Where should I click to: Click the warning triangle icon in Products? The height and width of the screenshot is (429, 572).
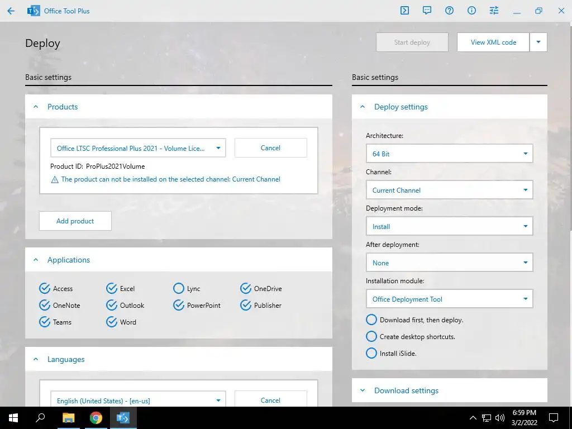point(55,179)
